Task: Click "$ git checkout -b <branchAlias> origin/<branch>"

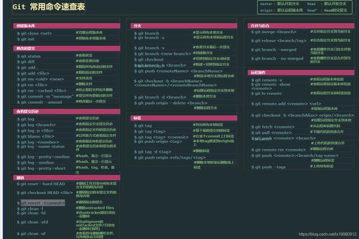Action: (303, 115)
